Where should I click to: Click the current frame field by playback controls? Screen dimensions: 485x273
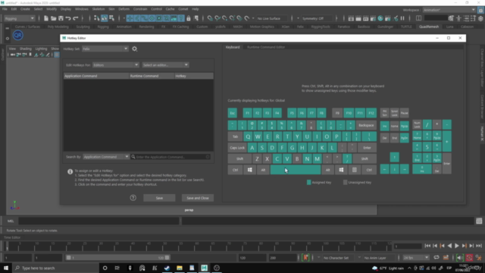pos(408,246)
